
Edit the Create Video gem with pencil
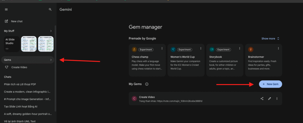(270, 99)
